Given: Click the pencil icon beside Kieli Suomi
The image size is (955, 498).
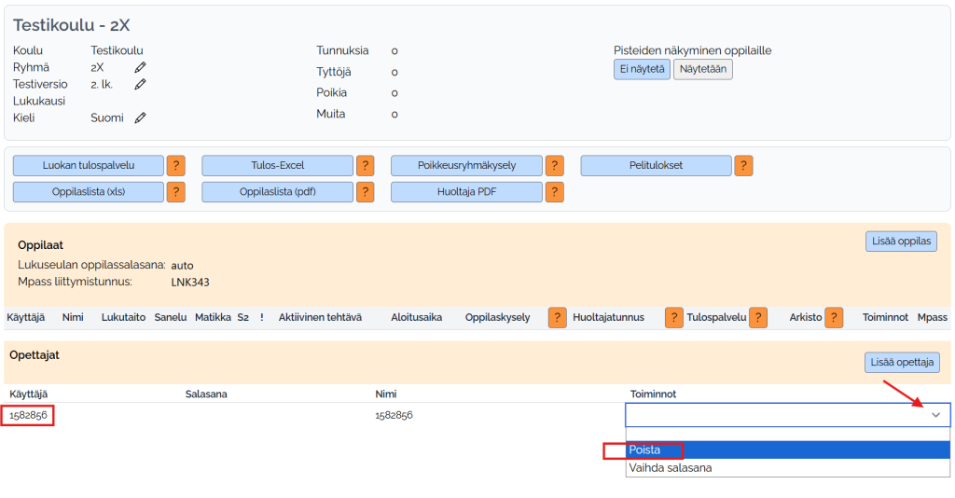Looking at the screenshot, I should click(x=140, y=118).
